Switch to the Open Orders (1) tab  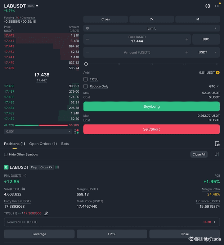coord(43,144)
